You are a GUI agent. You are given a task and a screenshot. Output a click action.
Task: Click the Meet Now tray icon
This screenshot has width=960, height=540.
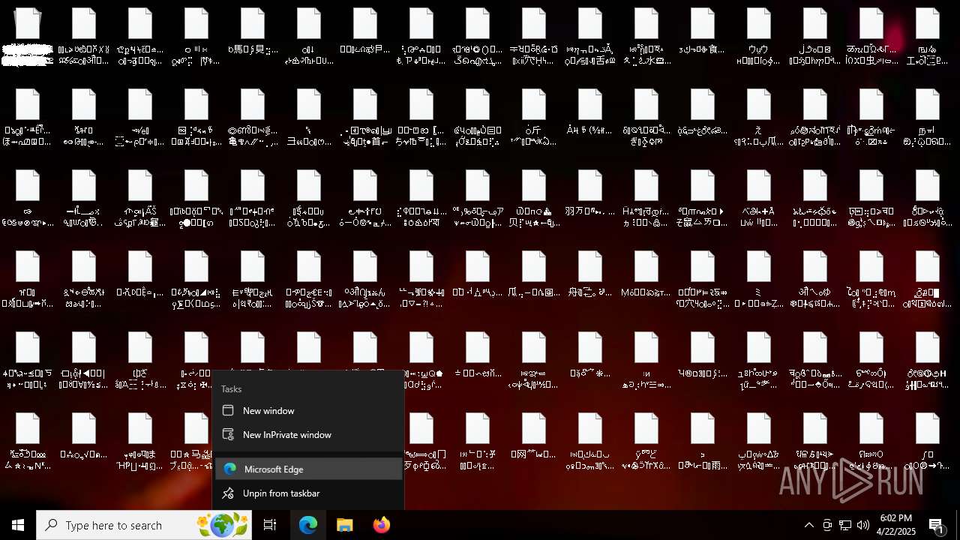tap(827, 525)
